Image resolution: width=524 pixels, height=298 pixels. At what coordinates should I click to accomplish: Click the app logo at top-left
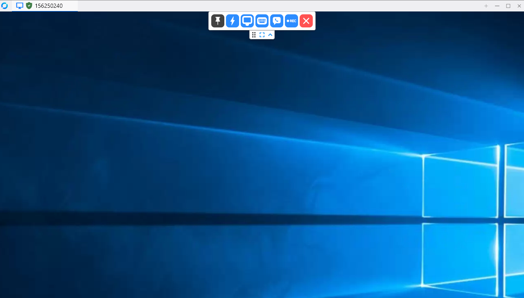click(x=5, y=6)
